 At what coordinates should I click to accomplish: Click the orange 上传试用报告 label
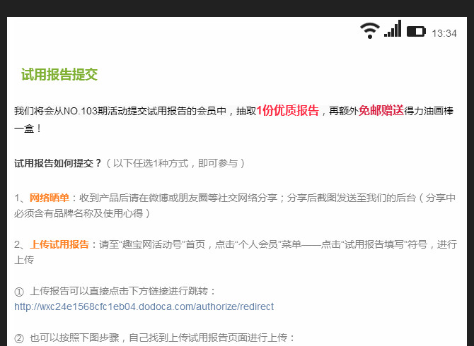tap(59, 244)
